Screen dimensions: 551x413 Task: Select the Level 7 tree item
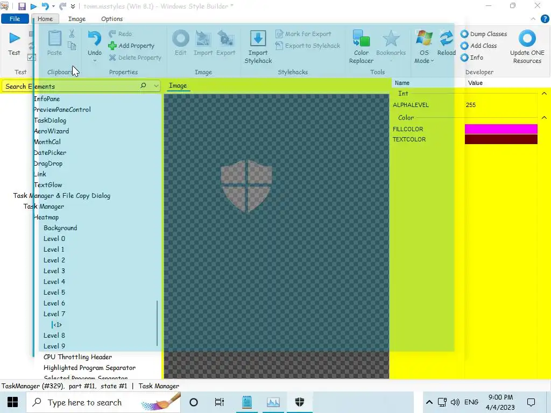pyautogui.click(x=54, y=314)
